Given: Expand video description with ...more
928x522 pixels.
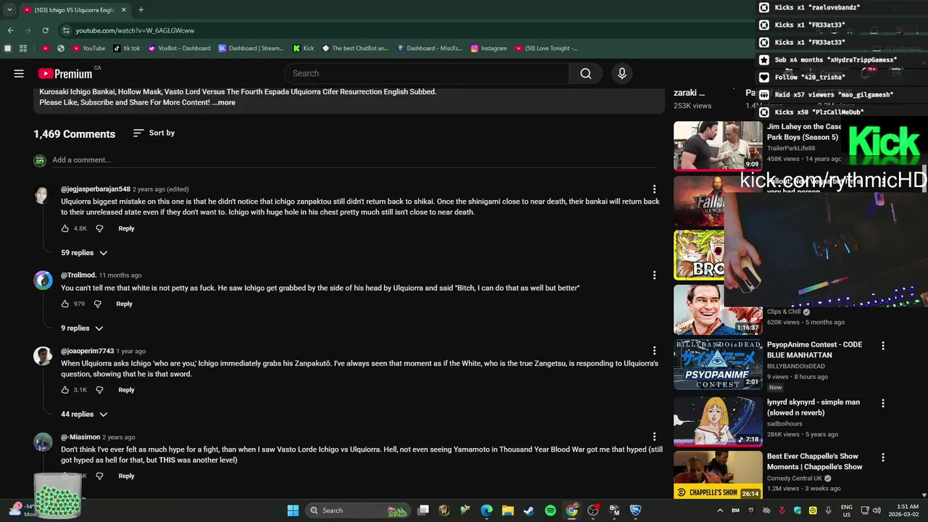Looking at the screenshot, I should pos(223,103).
